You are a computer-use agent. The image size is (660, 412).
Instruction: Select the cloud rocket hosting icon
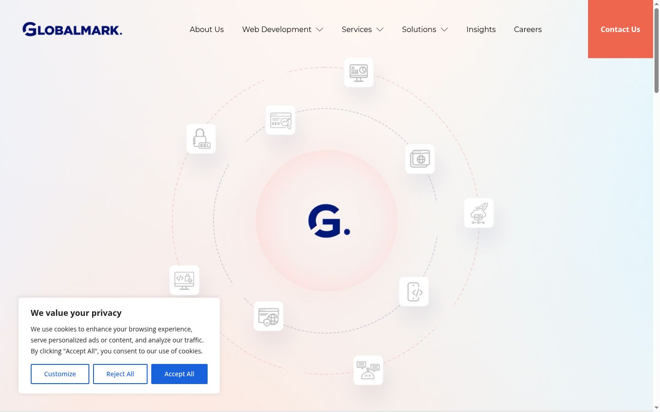[478, 213]
